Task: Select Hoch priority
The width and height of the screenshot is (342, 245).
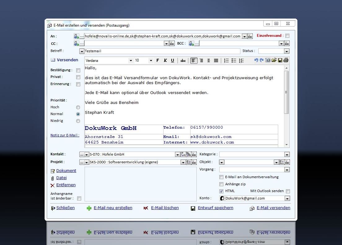Action: coord(78,107)
